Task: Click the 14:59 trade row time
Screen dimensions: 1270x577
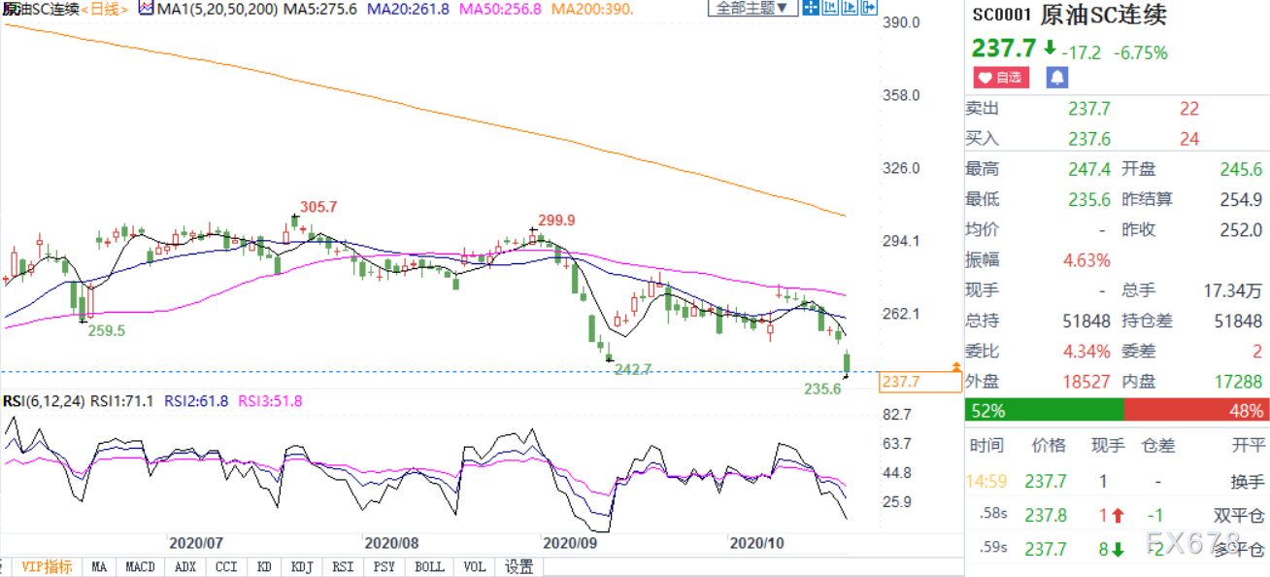Action: click(986, 481)
